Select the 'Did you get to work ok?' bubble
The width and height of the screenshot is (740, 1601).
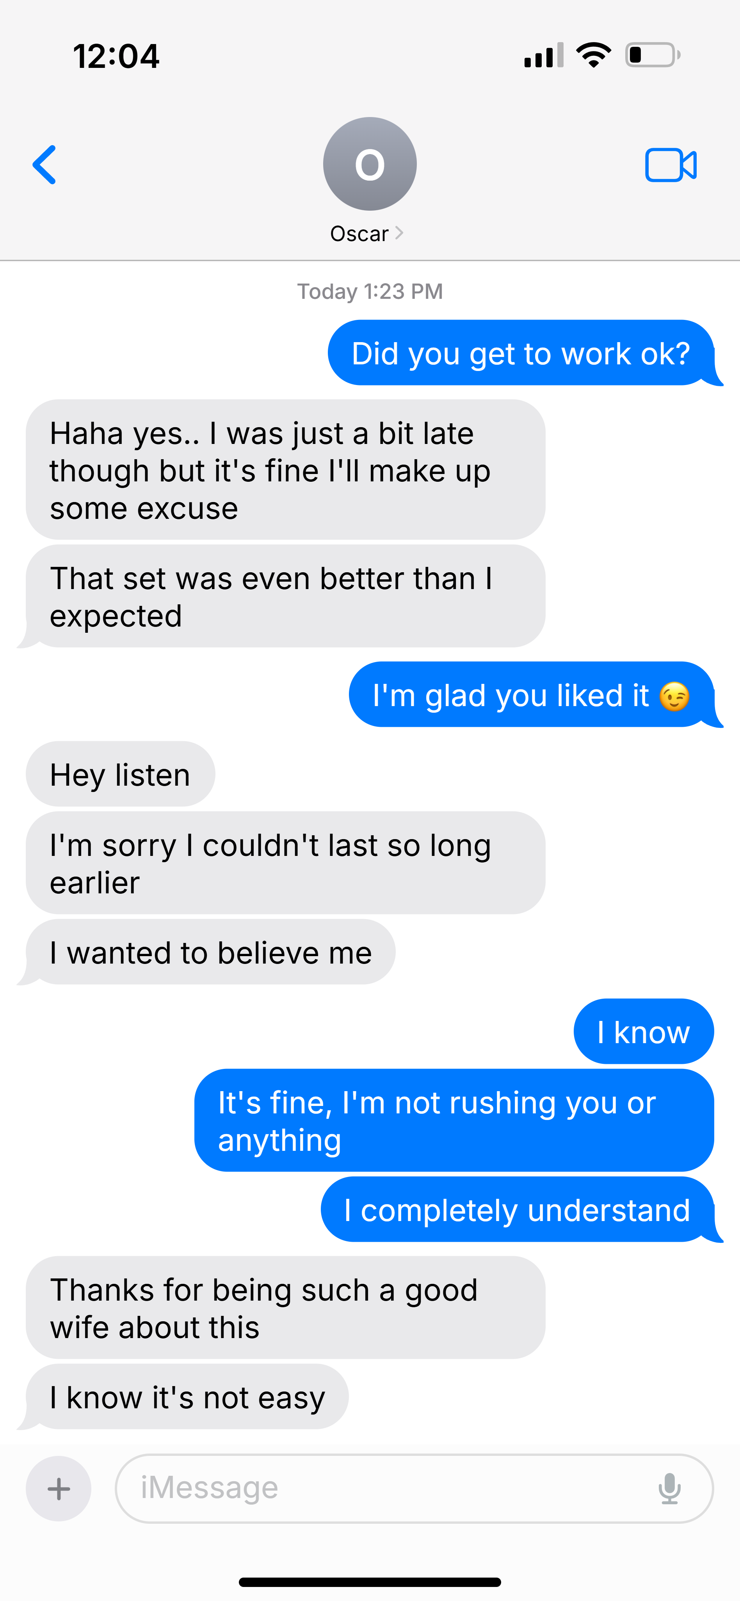521,353
